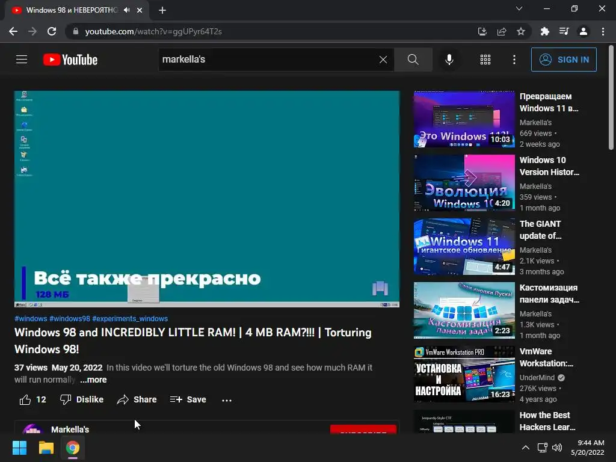616x462 pixels.
Task: Open Chrome extensions puzzle icon
Action: pos(544,31)
